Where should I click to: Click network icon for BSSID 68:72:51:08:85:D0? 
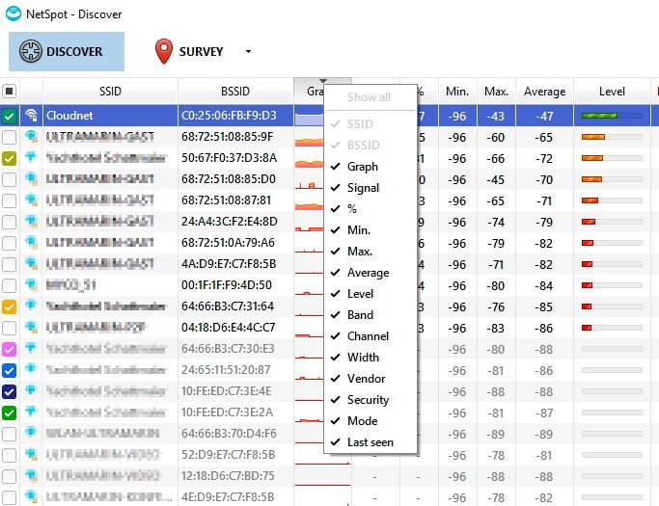pyautogui.click(x=31, y=178)
